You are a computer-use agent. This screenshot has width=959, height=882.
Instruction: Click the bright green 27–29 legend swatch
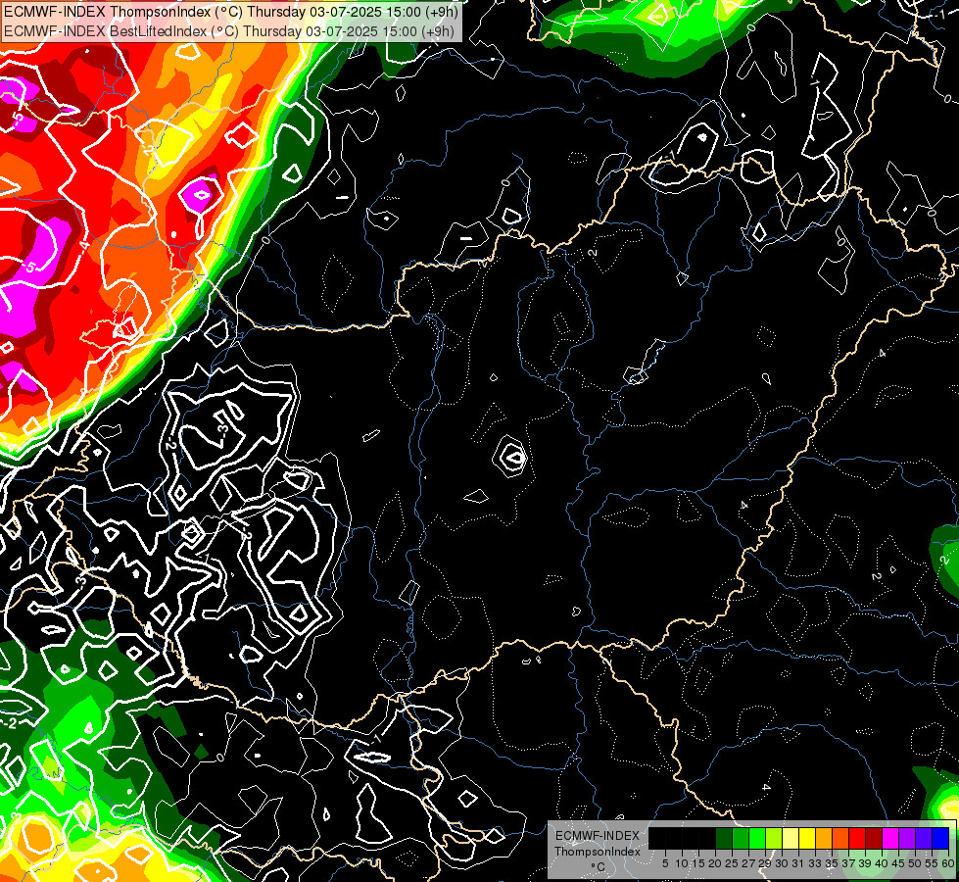pos(757,838)
